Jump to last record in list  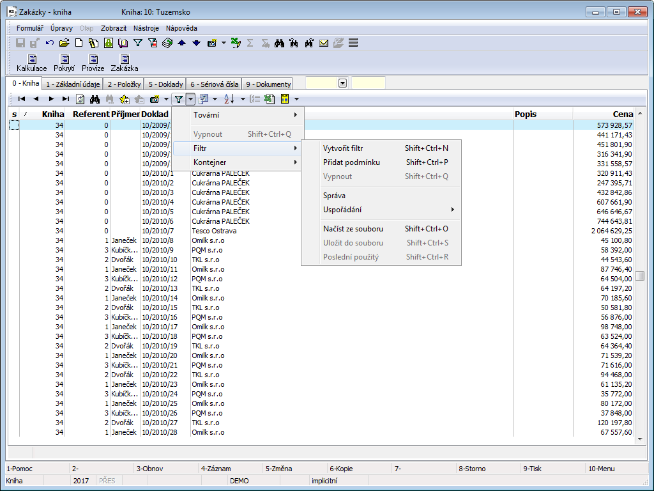pos(65,99)
